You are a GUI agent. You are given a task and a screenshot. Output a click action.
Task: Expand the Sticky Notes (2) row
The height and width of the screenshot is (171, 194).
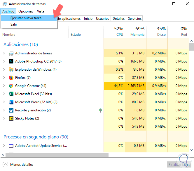pos(4,118)
